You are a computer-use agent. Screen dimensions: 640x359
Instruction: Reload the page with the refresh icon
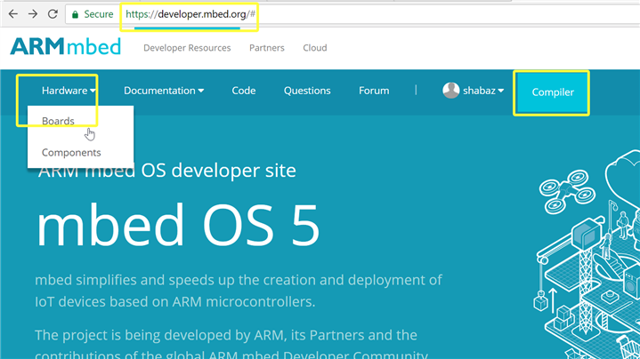[53, 14]
